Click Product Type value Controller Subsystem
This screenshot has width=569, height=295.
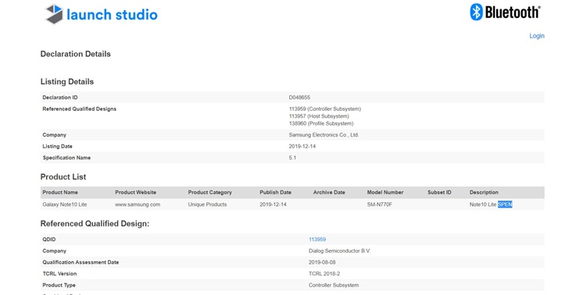pos(334,285)
